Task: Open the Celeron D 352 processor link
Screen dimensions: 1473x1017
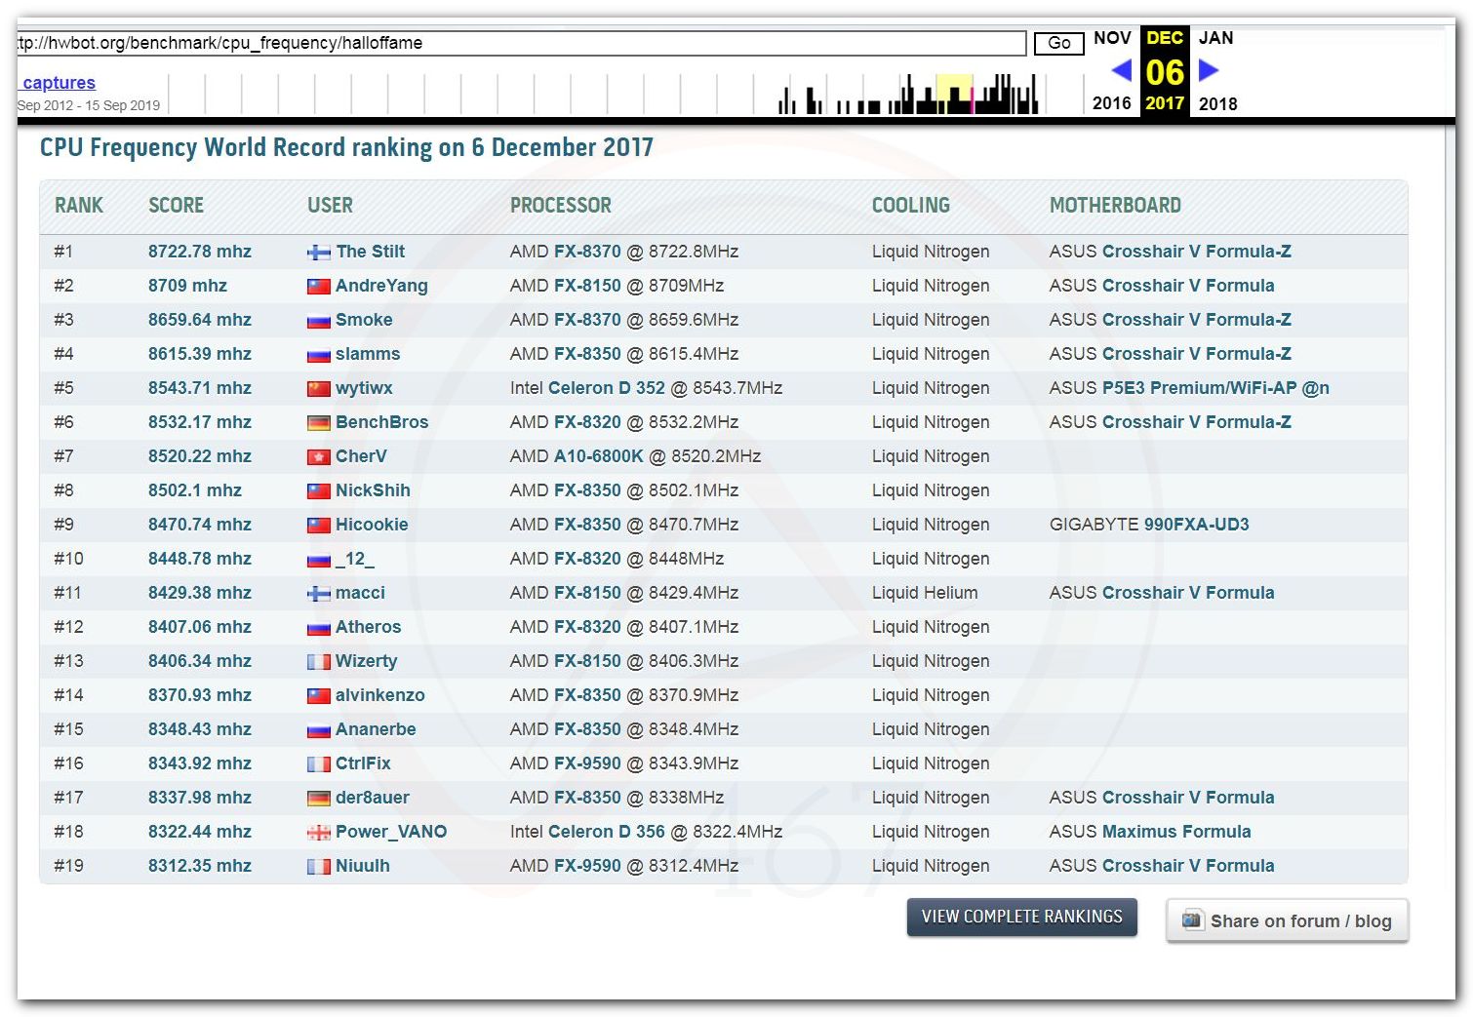Action: click(607, 388)
